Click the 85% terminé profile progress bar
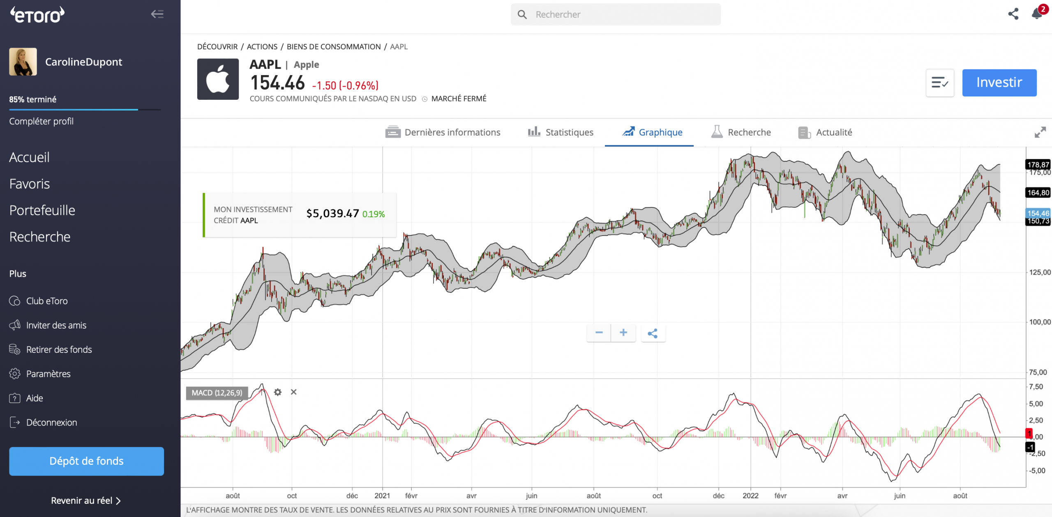 tap(85, 110)
